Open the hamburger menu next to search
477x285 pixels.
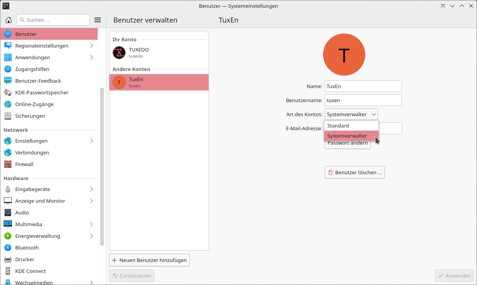98,20
